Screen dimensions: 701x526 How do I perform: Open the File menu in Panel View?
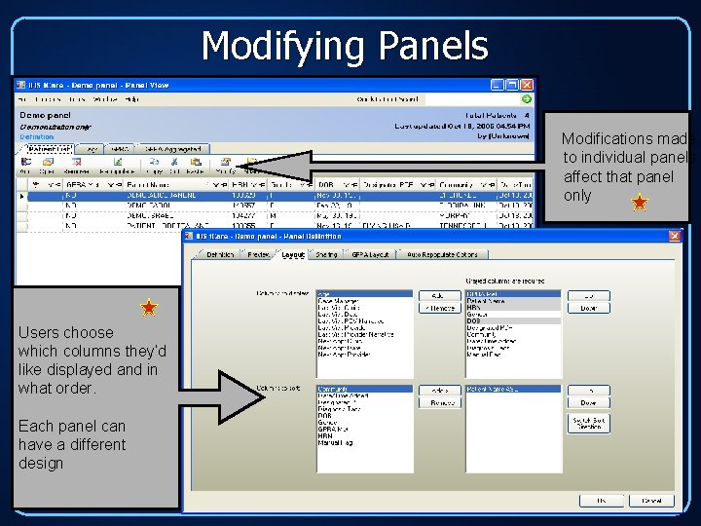click(x=22, y=99)
